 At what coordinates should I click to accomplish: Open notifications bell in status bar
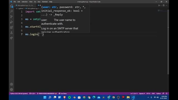(167, 94)
